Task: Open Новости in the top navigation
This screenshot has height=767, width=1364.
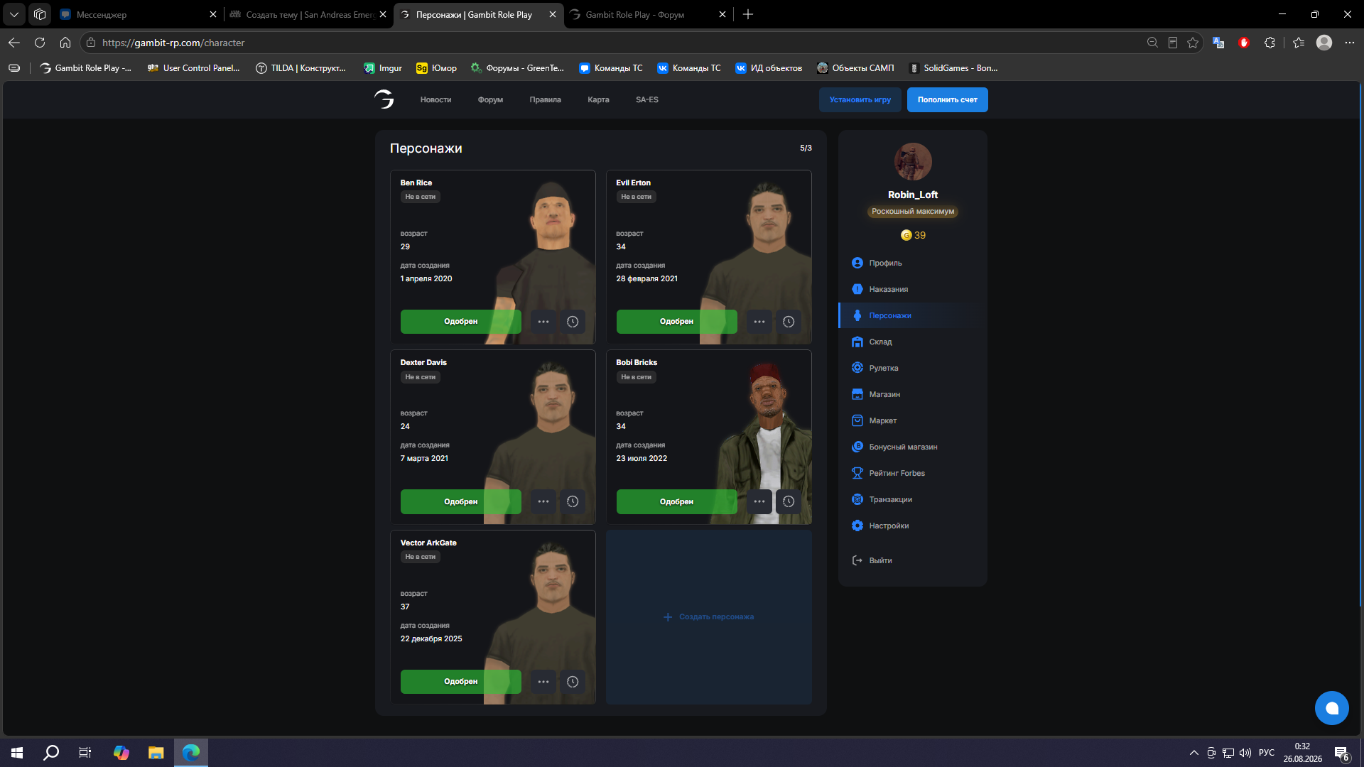Action: point(435,100)
